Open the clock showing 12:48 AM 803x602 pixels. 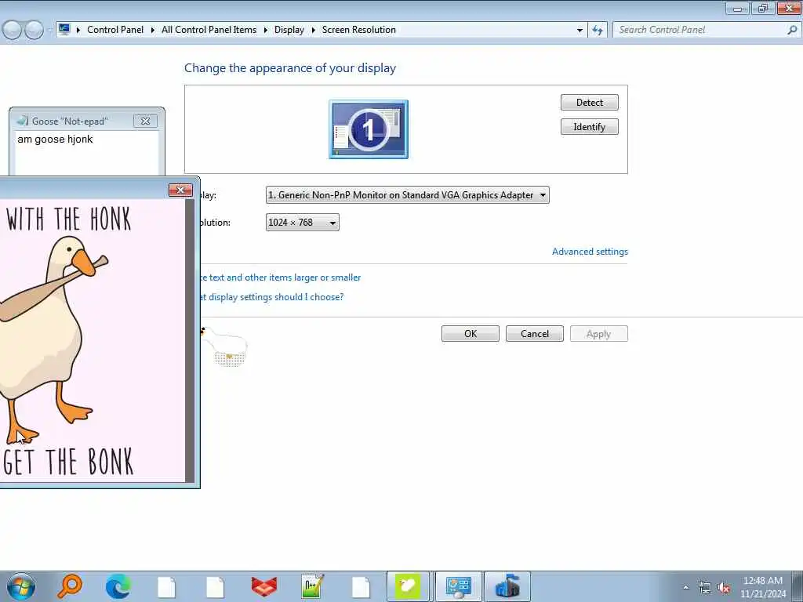762,581
